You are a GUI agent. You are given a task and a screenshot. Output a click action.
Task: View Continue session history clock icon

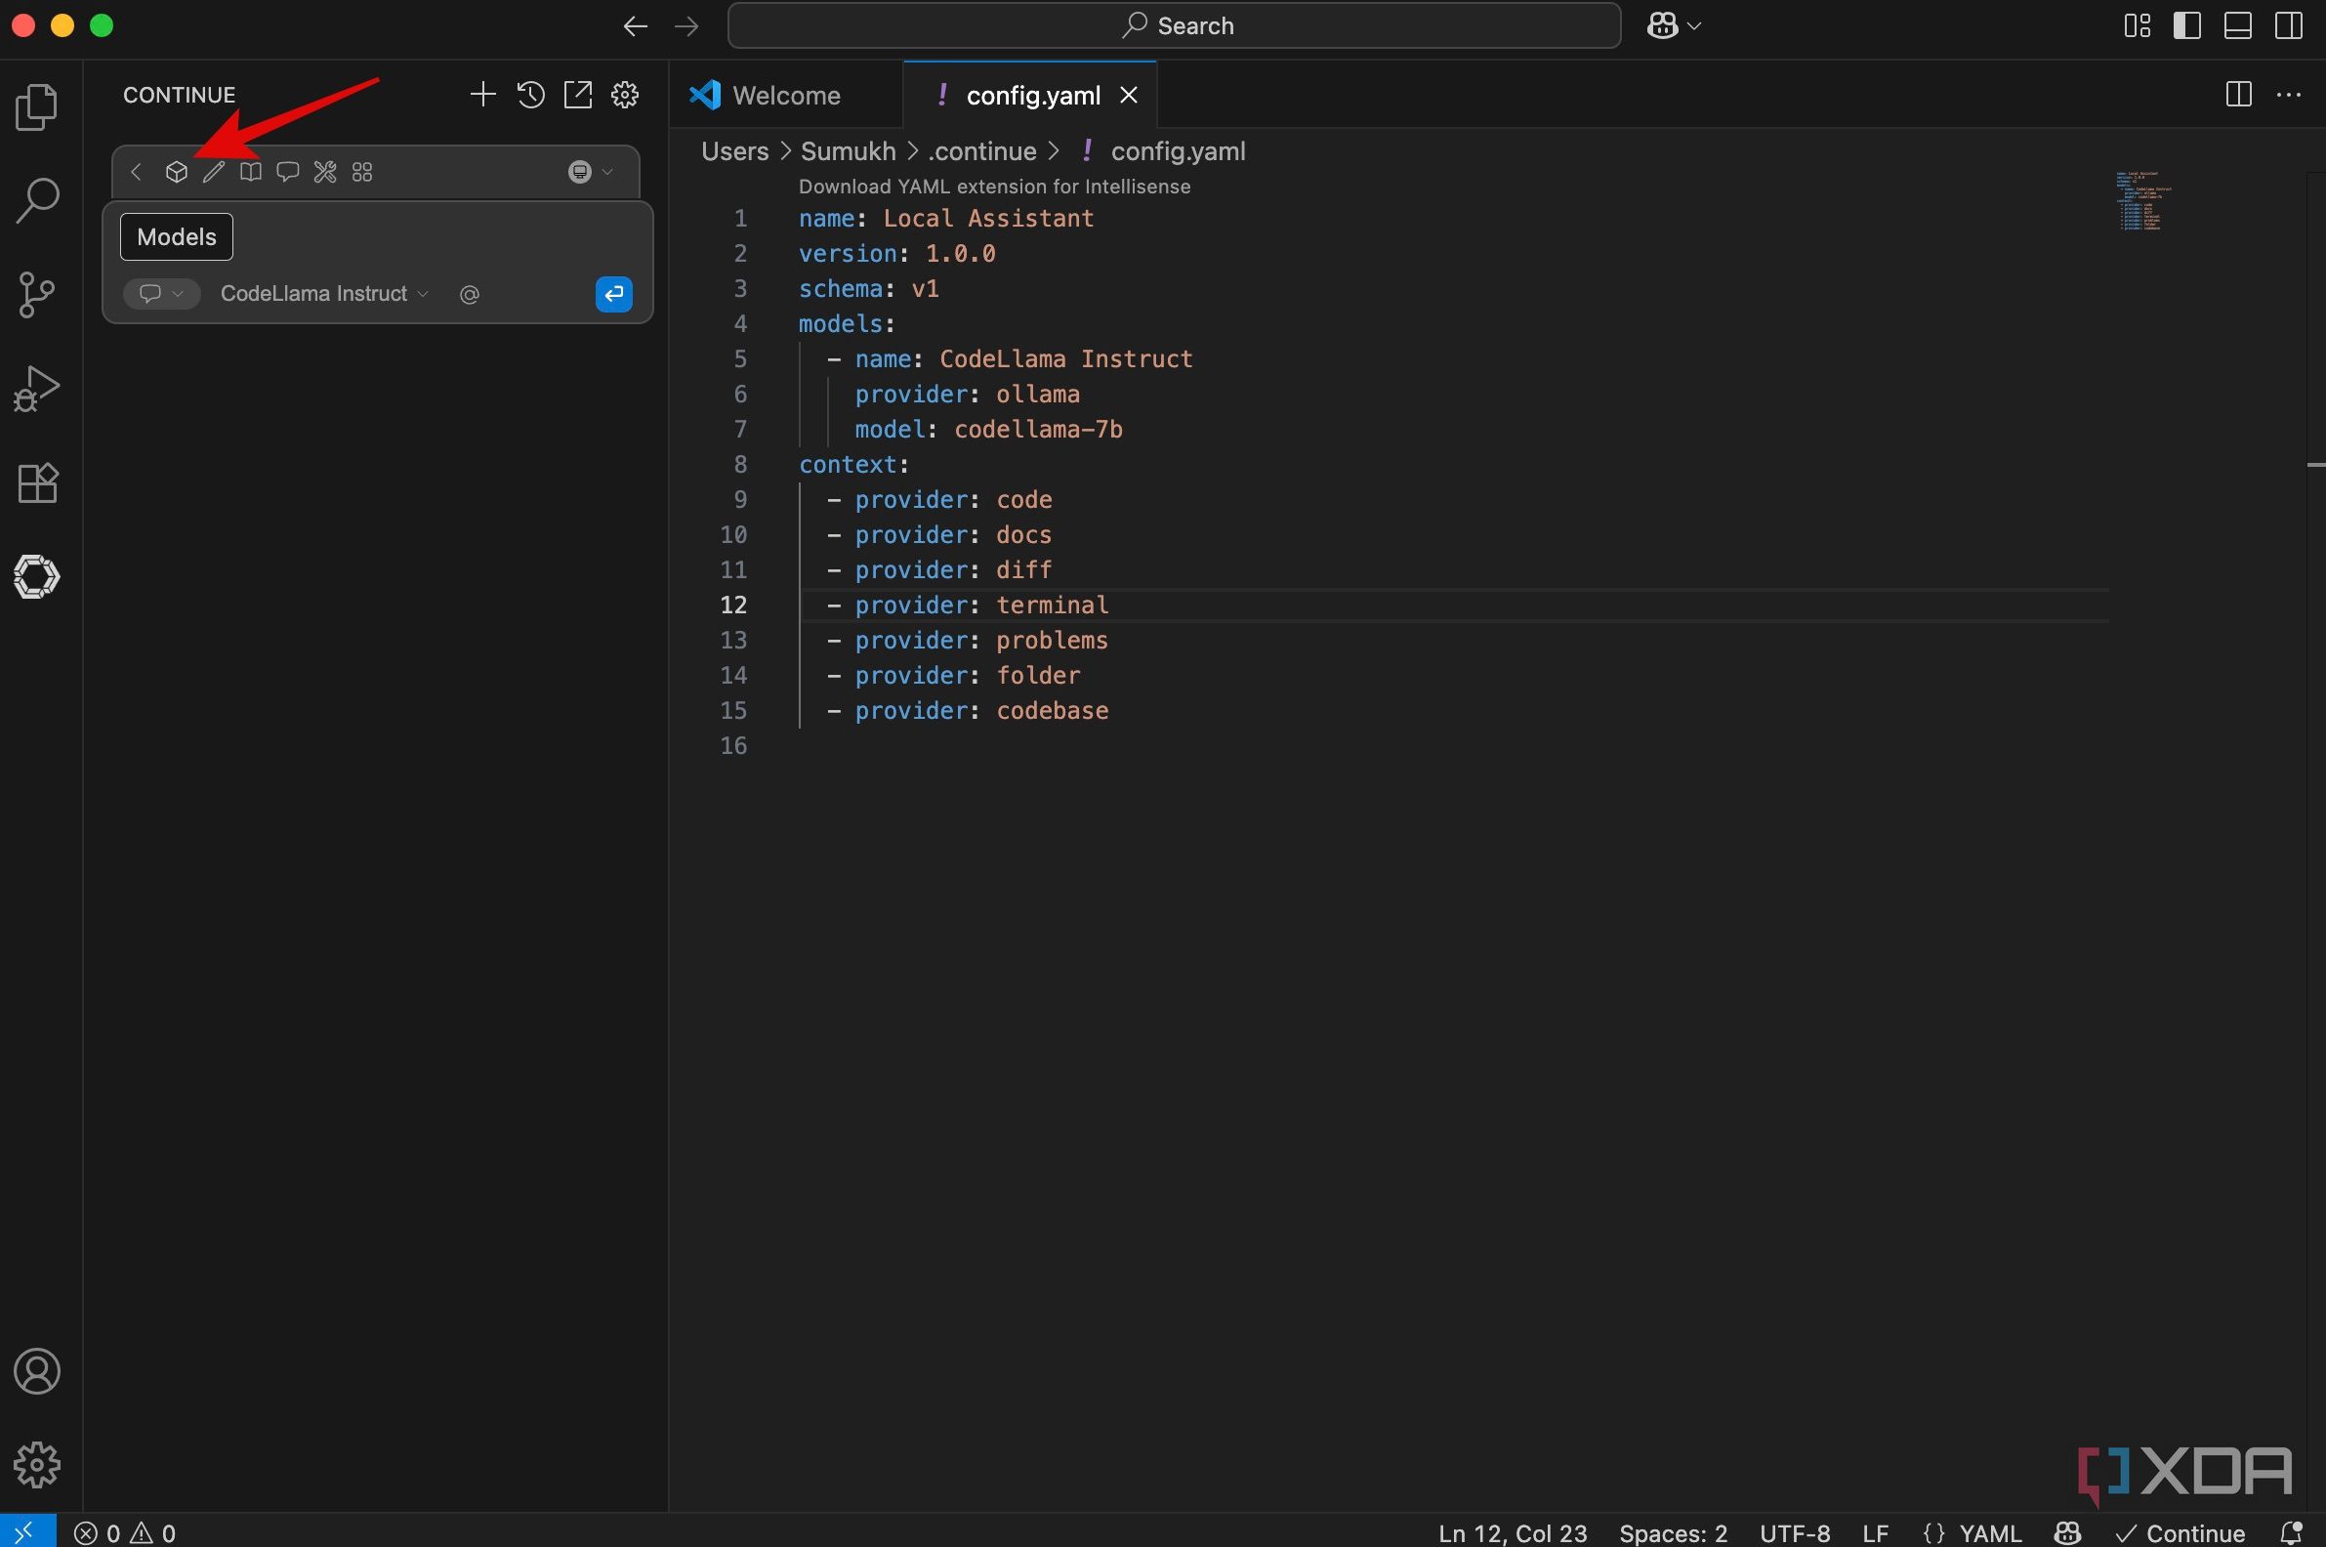coord(530,95)
